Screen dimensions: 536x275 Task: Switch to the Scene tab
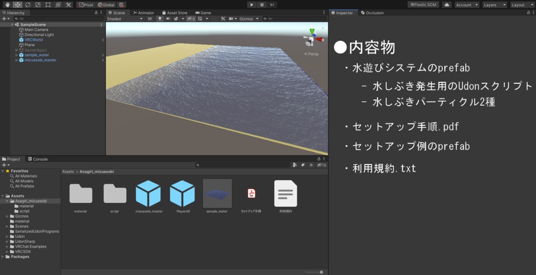click(117, 13)
